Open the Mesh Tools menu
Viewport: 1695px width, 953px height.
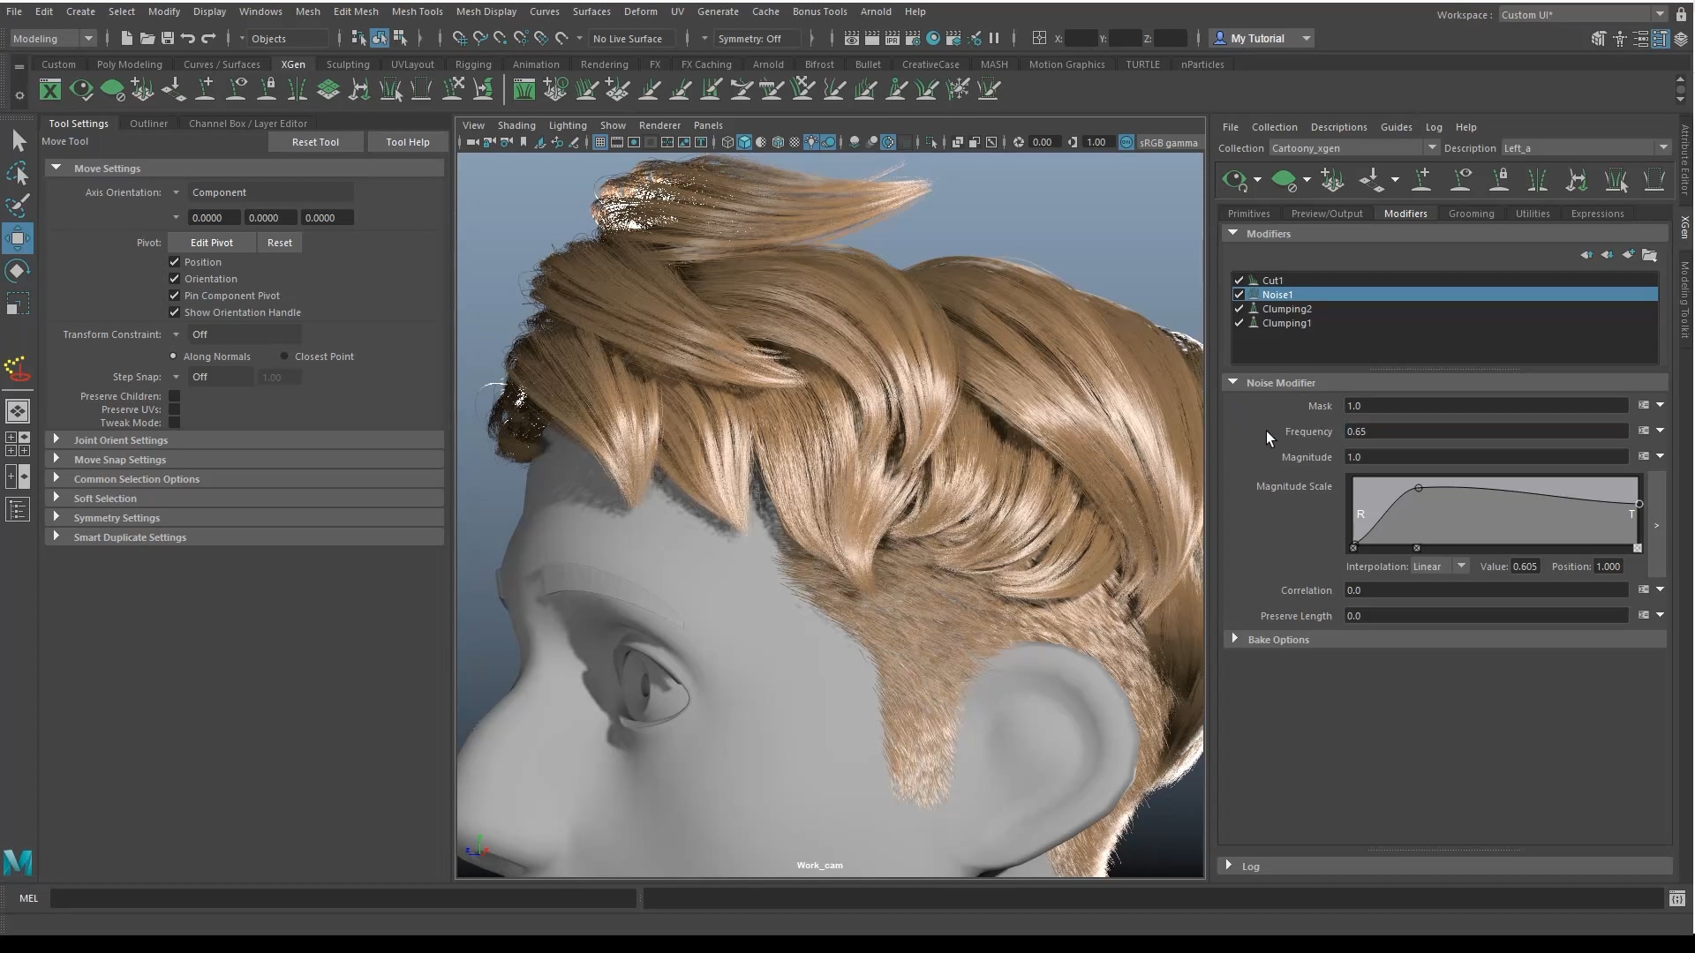pyautogui.click(x=417, y=11)
